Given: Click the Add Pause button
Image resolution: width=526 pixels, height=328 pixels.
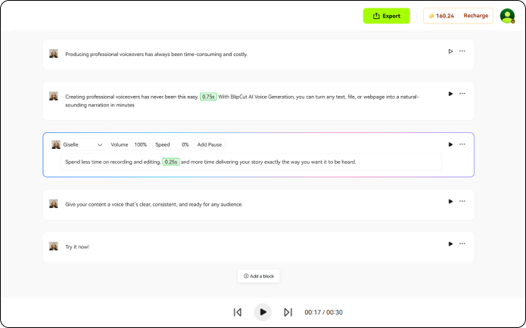Looking at the screenshot, I should (210, 144).
